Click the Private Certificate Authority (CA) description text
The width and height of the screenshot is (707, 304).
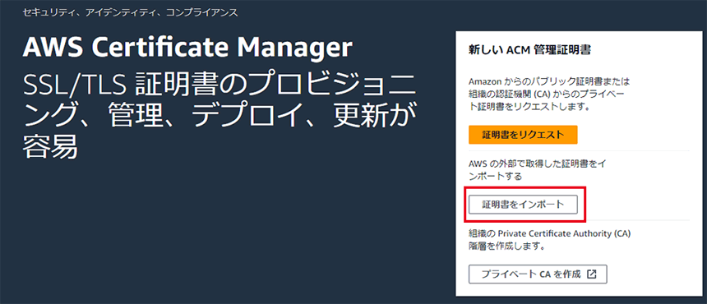coord(549,240)
